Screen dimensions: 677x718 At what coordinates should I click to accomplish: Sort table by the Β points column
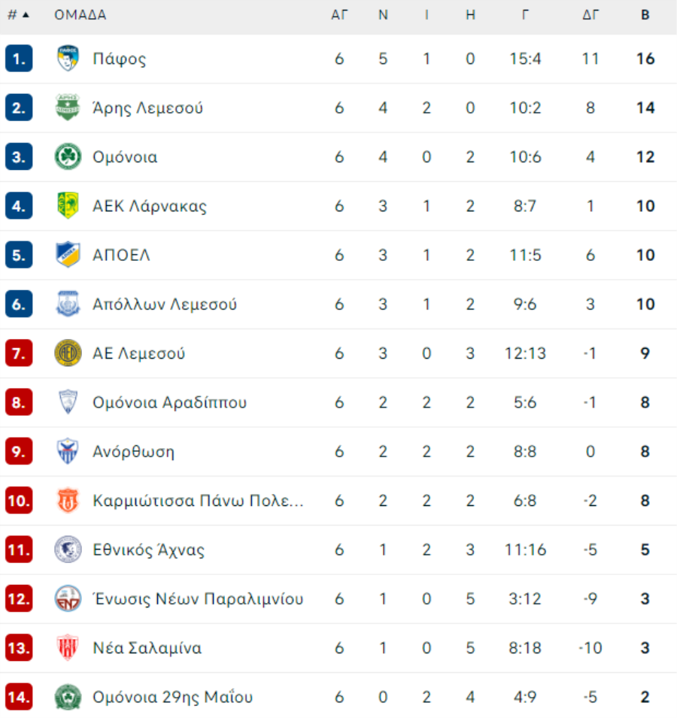pyautogui.click(x=645, y=15)
